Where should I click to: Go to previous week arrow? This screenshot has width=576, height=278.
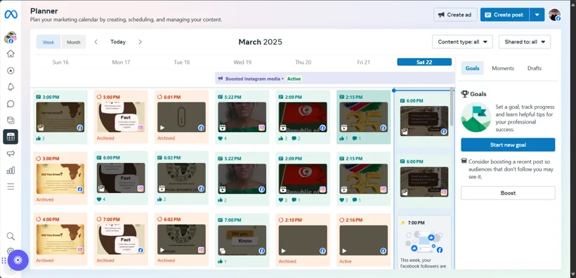click(96, 42)
